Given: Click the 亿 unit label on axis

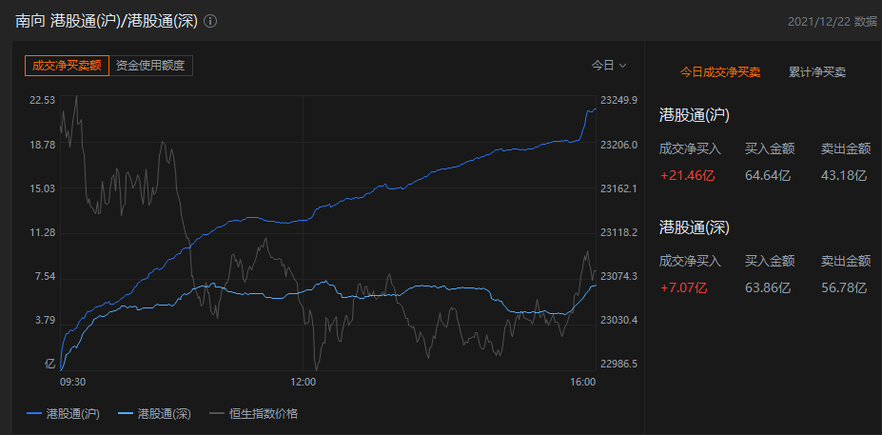Looking at the screenshot, I should pyautogui.click(x=50, y=365).
